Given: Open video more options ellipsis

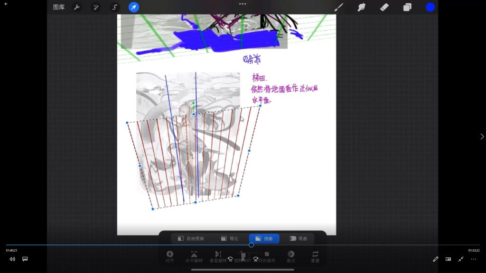Looking at the screenshot, I should click(x=473, y=259).
